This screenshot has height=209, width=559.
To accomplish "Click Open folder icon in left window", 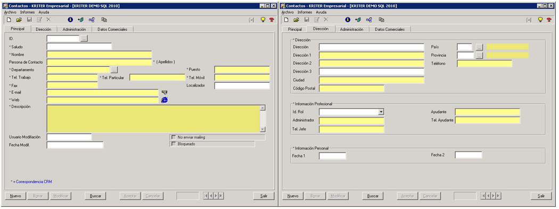I will (x=19, y=20).
